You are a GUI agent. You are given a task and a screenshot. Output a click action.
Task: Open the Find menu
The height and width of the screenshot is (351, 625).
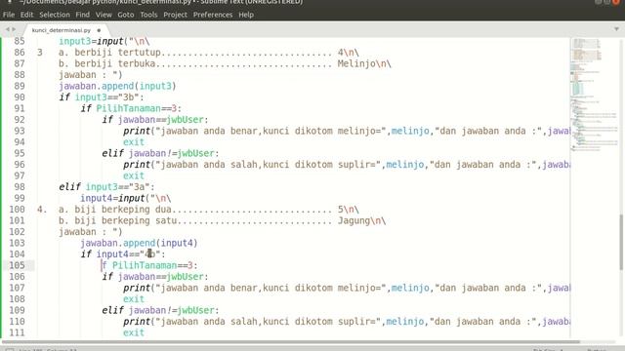click(82, 15)
